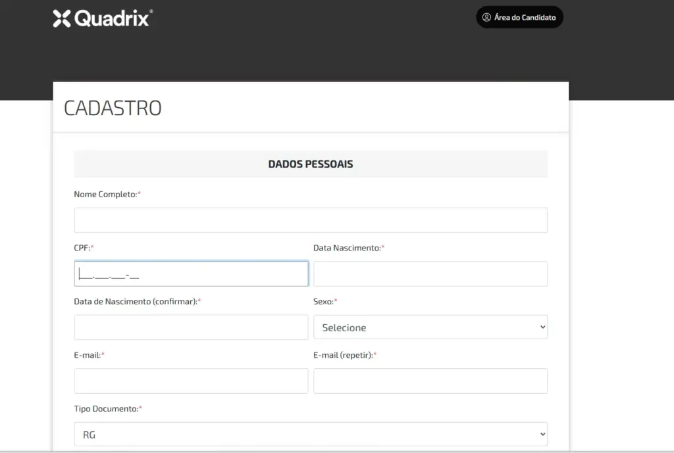Click the CADASTRO heading
This screenshot has width=674, height=453.
coord(113,108)
